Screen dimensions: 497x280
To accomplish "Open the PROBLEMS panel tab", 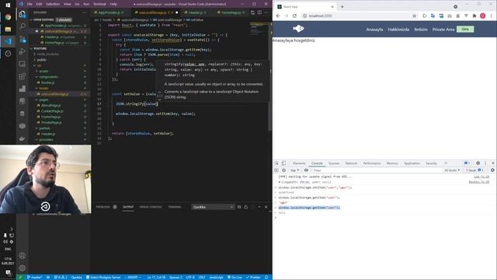I will [x=103, y=207].
